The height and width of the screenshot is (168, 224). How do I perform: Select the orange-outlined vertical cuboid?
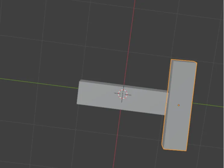pyautogui.click(x=179, y=105)
